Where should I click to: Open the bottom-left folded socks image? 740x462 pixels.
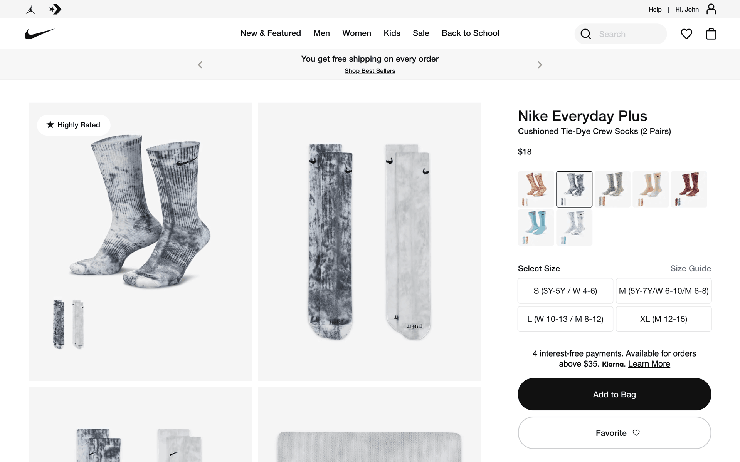pyautogui.click(x=140, y=425)
